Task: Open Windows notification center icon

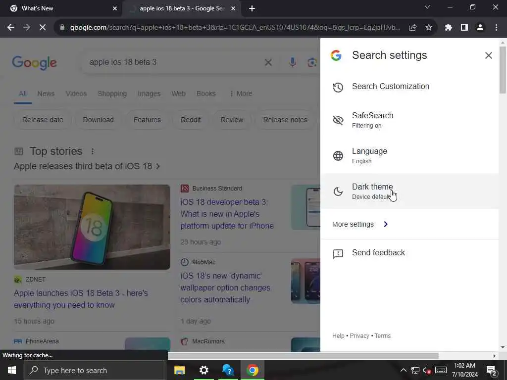Action: point(492,371)
